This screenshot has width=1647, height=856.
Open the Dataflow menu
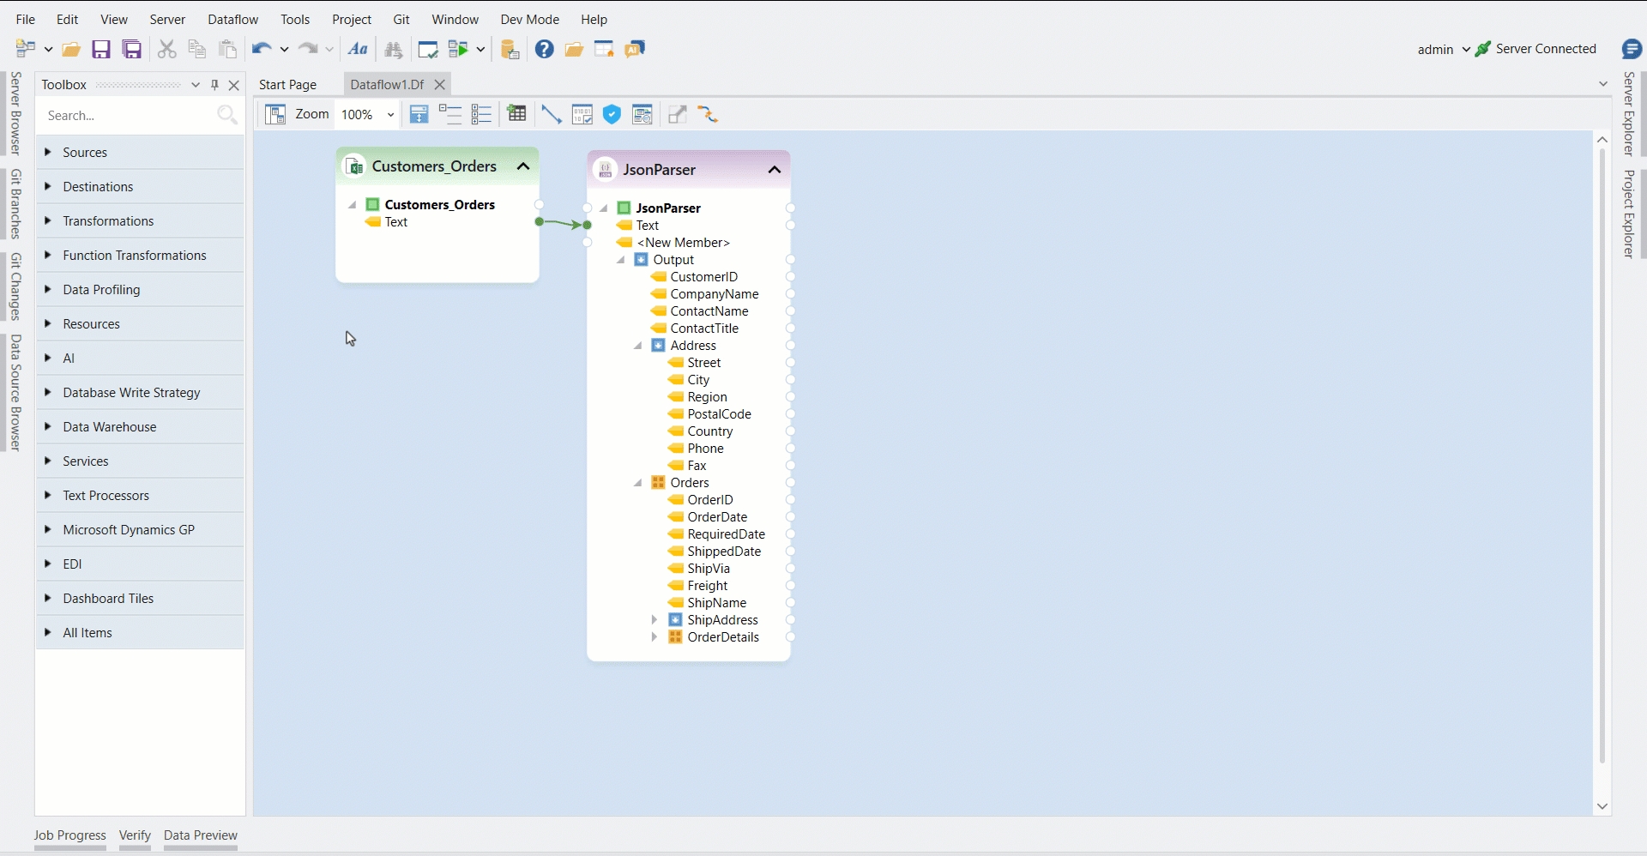click(x=232, y=19)
